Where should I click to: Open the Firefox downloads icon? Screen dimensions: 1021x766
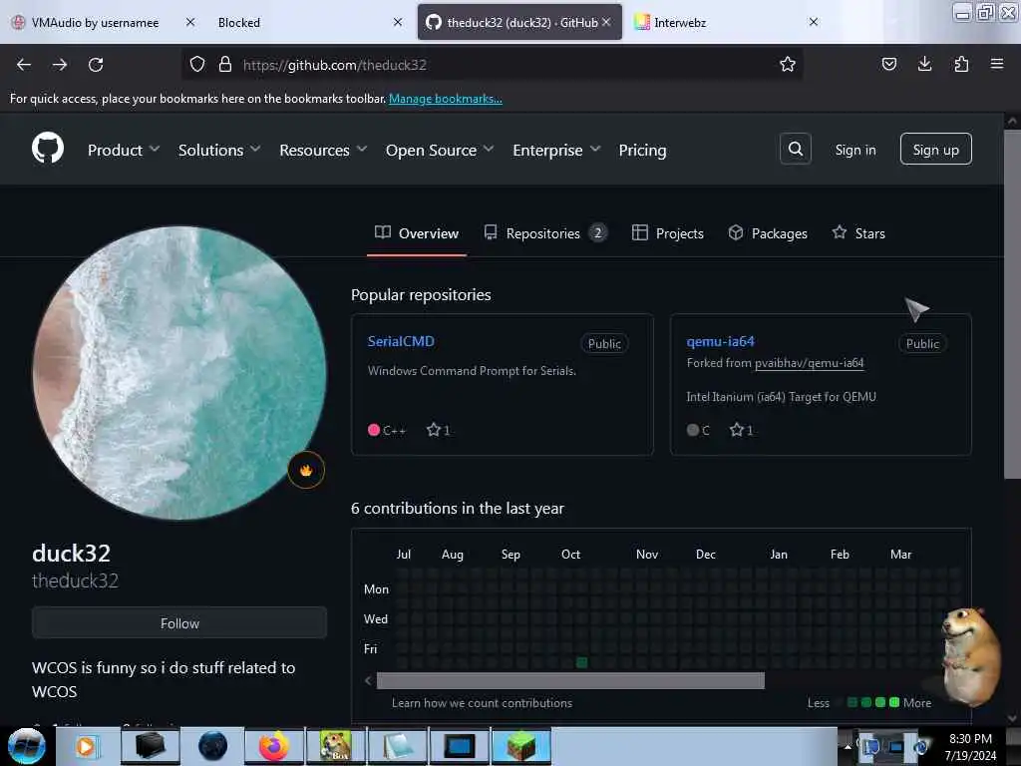(924, 64)
